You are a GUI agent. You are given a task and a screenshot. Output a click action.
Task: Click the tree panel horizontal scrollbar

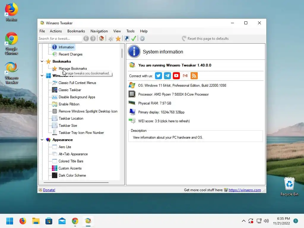click(76, 183)
